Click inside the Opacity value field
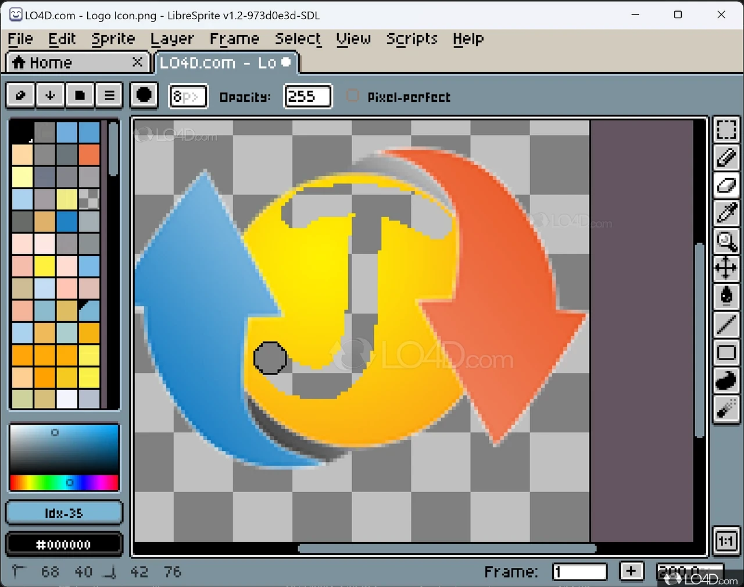 pos(307,96)
